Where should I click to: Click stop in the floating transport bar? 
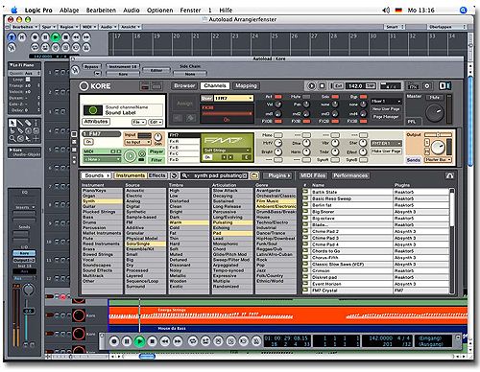pos(153,341)
